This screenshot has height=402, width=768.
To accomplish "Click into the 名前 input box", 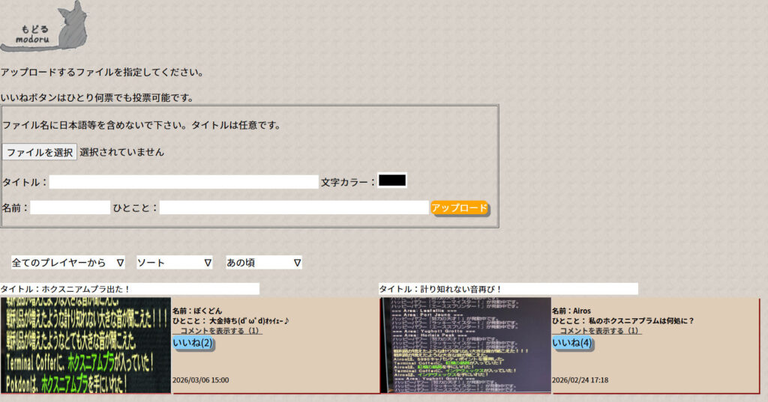I will [70, 207].
